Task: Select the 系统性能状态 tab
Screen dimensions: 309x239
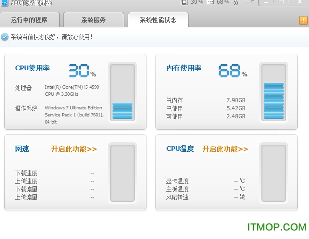Action: click(x=158, y=20)
